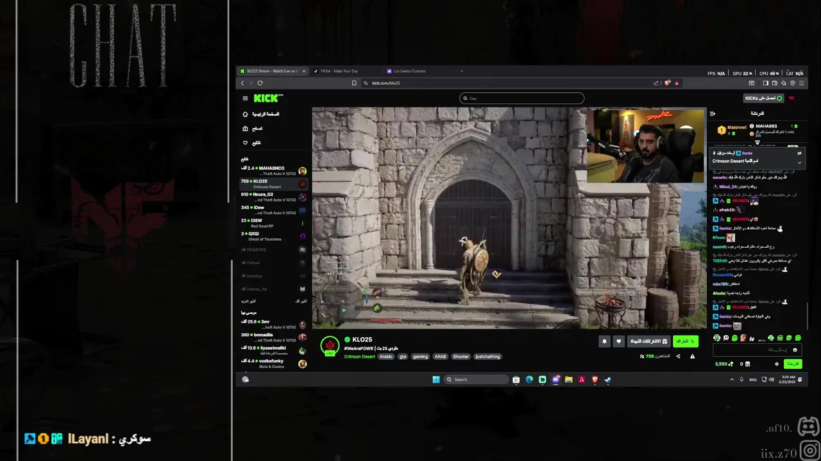The width and height of the screenshot is (821, 461).
Task: Click the Brave shield icon
Action: pos(668,83)
